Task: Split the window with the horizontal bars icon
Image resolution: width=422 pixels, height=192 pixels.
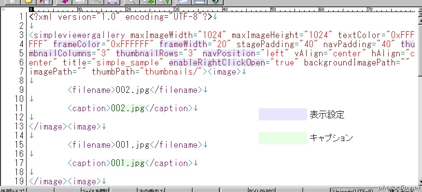Action: coord(199,2)
